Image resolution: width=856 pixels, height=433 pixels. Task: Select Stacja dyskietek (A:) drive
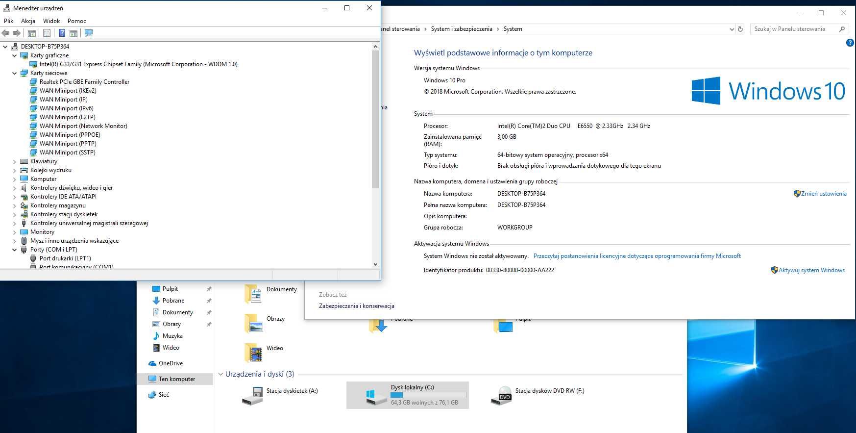point(280,395)
